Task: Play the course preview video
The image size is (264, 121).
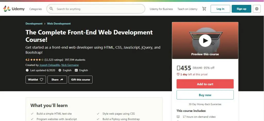Action: click(205, 41)
